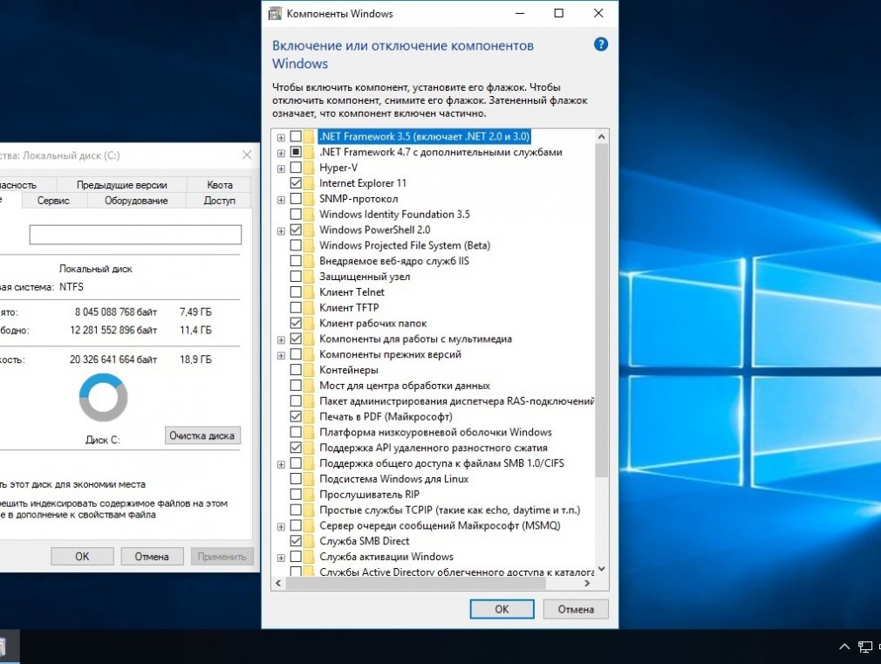Screen dimensions: 881x664
Task: Expand Служба активации Windows node
Action: 281,558
